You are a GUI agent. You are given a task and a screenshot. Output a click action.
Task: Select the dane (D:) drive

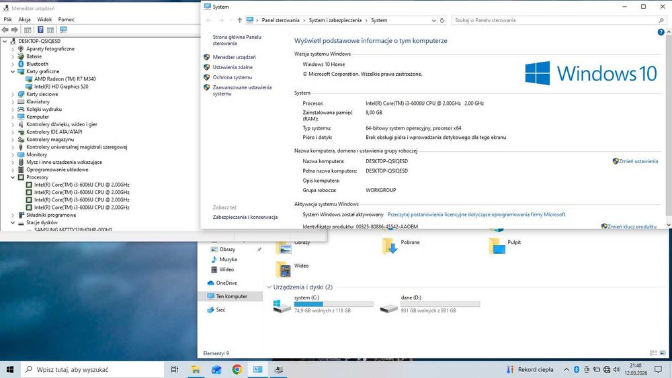coord(429,305)
